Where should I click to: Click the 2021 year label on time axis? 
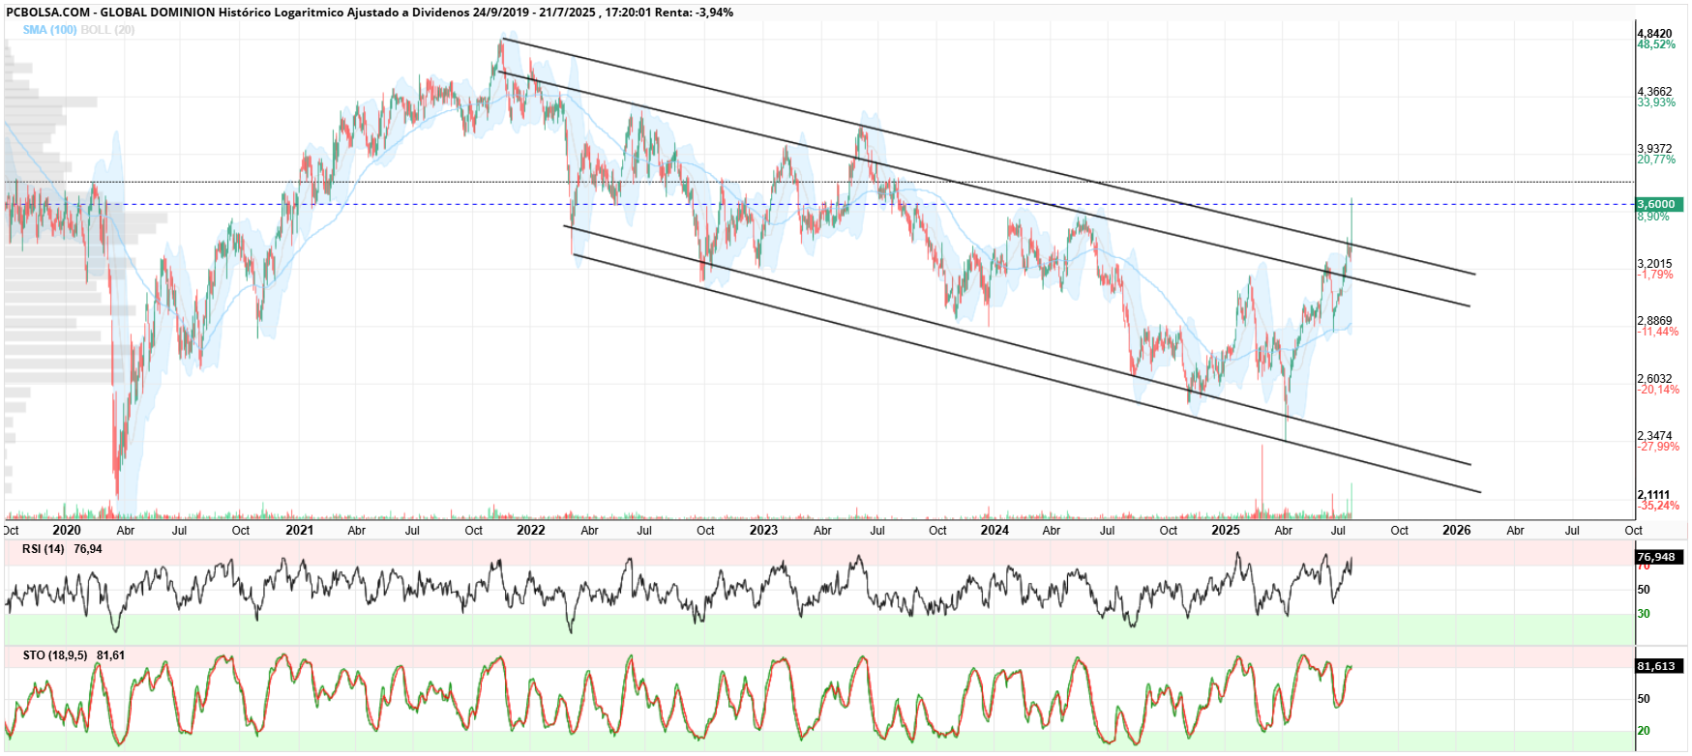coord(300,530)
